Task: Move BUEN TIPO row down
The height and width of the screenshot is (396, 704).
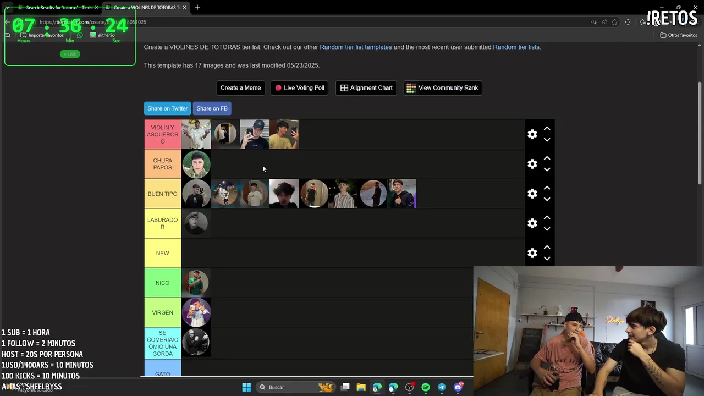Action: point(547,199)
